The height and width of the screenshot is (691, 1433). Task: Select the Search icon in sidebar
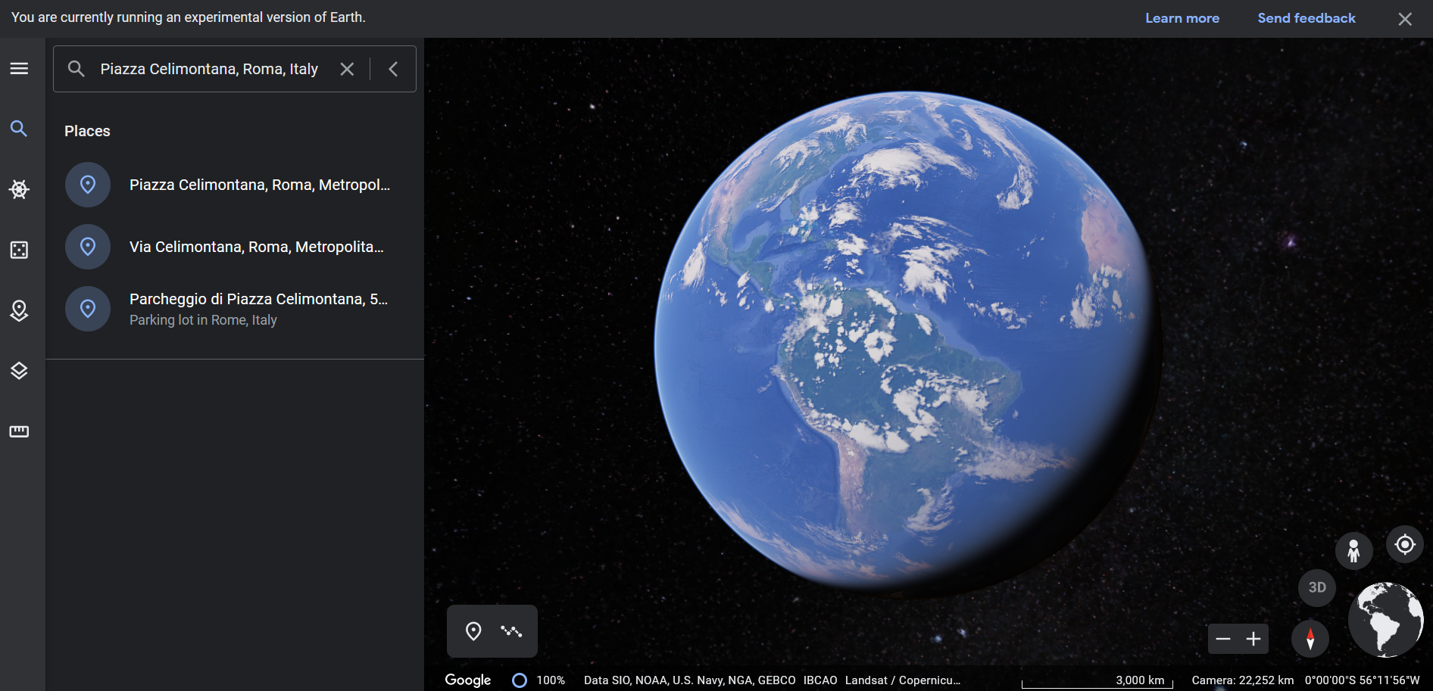[19, 129]
